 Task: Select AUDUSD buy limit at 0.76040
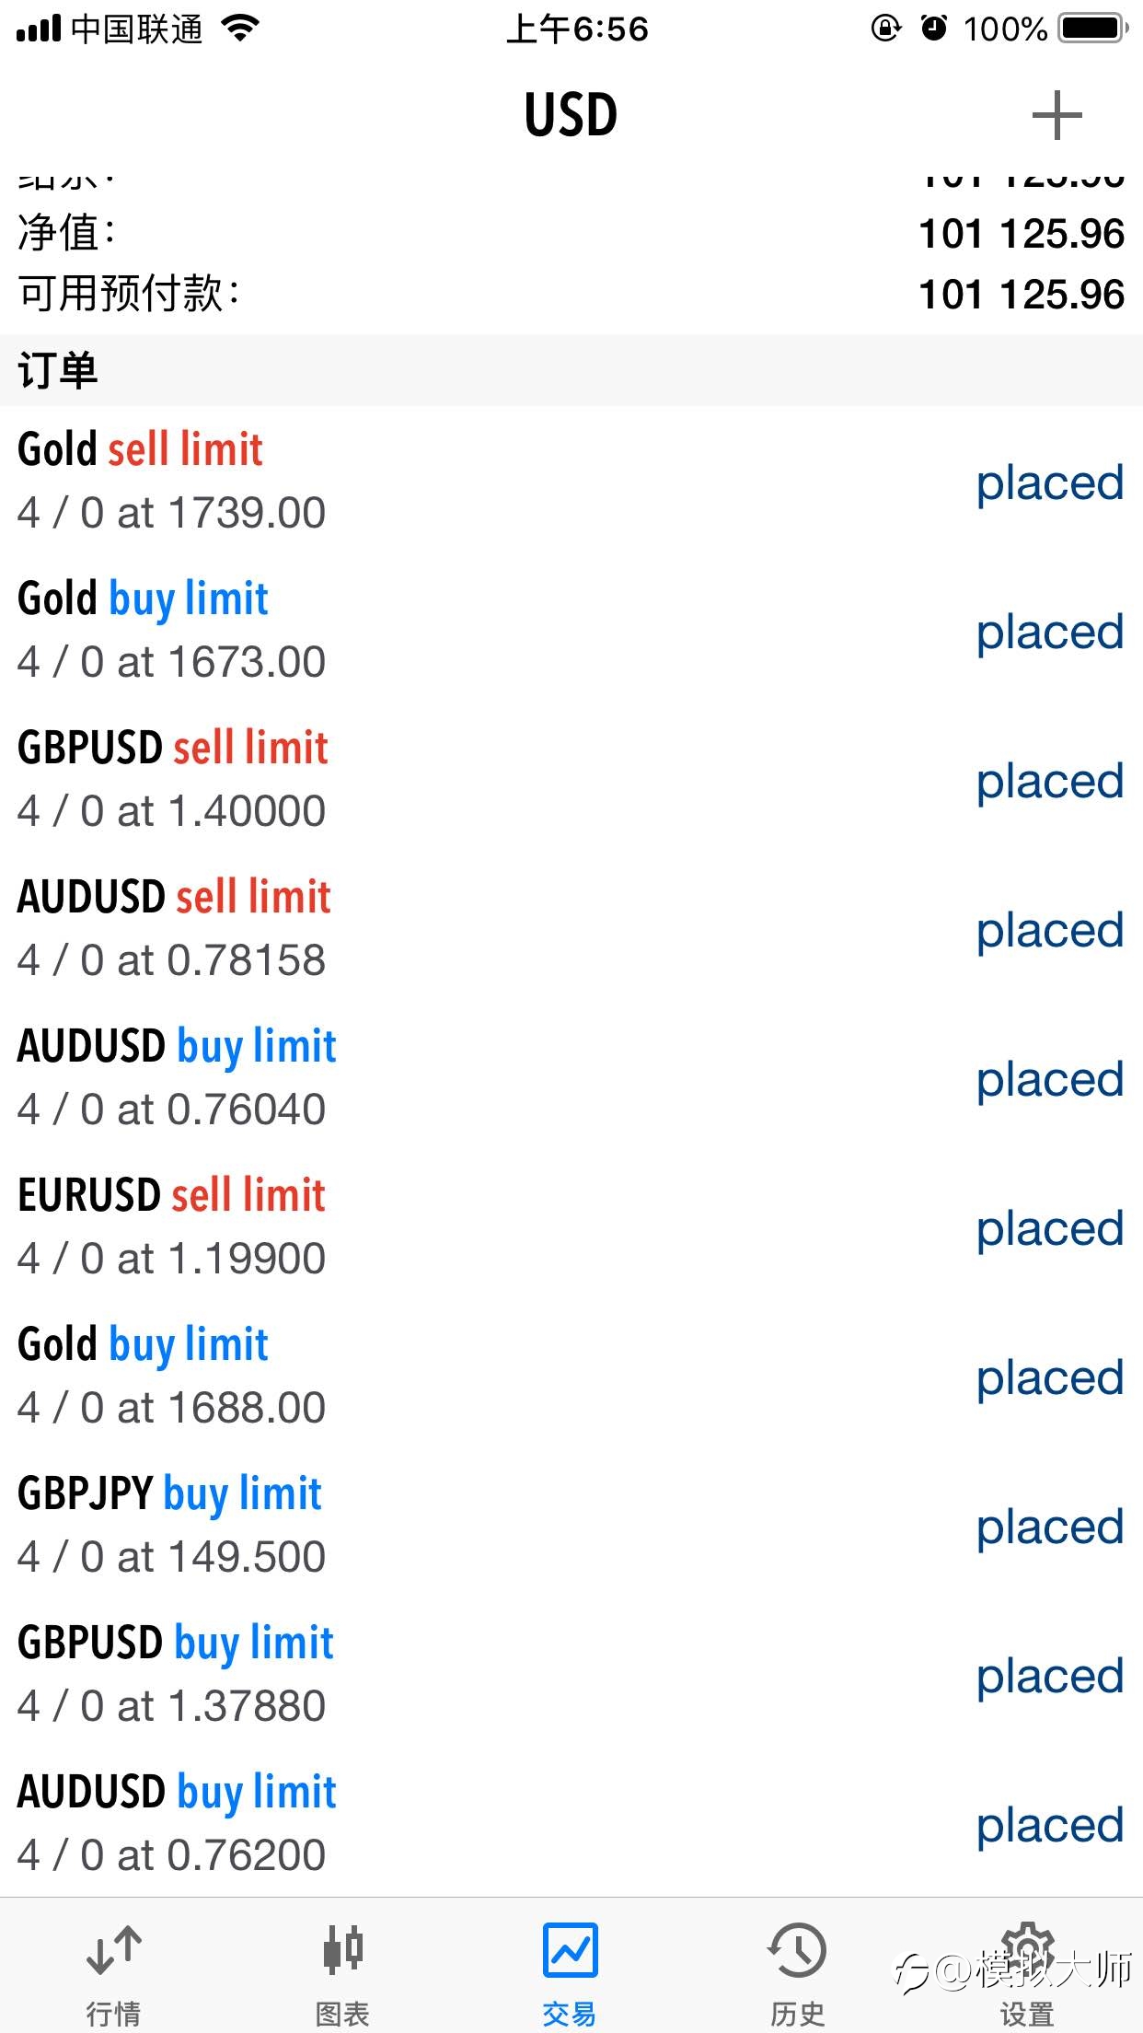(x=571, y=1077)
